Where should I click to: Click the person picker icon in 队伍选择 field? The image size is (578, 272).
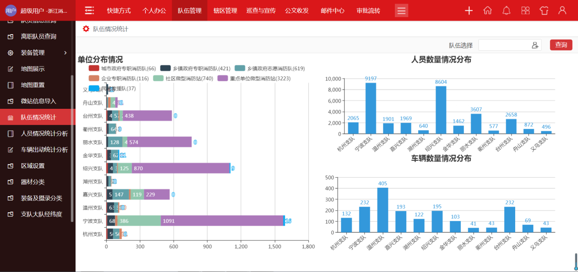click(534, 45)
